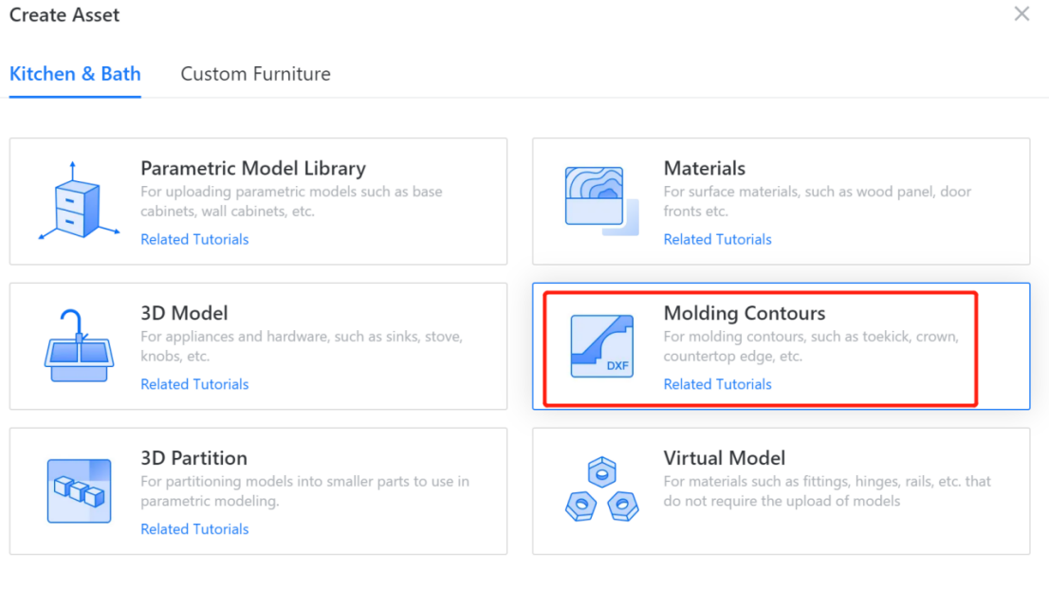Click the Virtual Model hex nuts icon

pyautogui.click(x=601, y=490)
